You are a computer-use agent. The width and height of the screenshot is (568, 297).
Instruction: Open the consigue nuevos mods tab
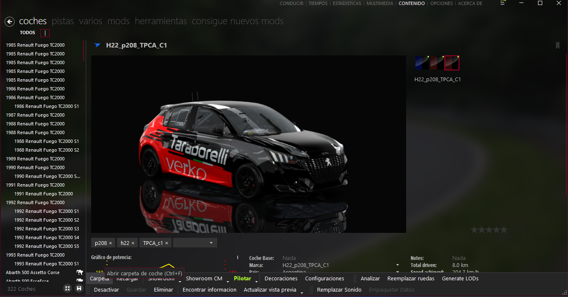tap(238, 21)
